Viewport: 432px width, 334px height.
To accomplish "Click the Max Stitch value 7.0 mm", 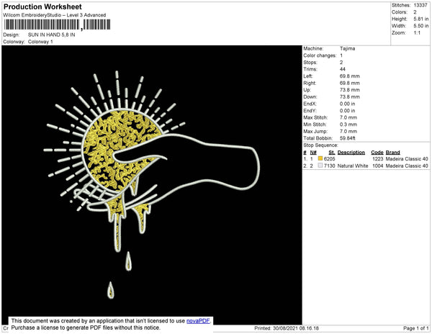I will [x=348, y=117].
